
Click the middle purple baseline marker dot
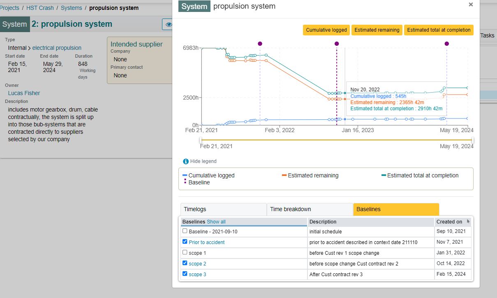tap(337, 44)
